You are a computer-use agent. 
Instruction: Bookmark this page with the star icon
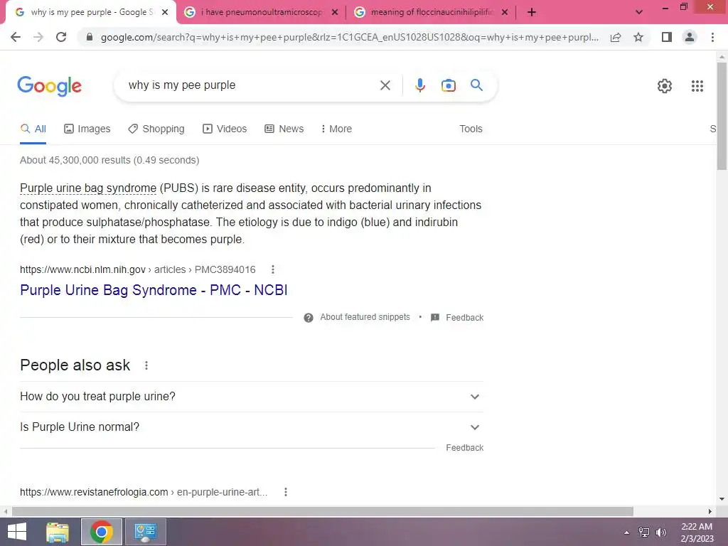(x=638, y=37)
